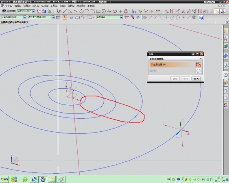Image resolution: width=229 pixels, height=183 pixels.
Task: Click the Cancel button in the intersection dialog
Action: click(196, 79)
